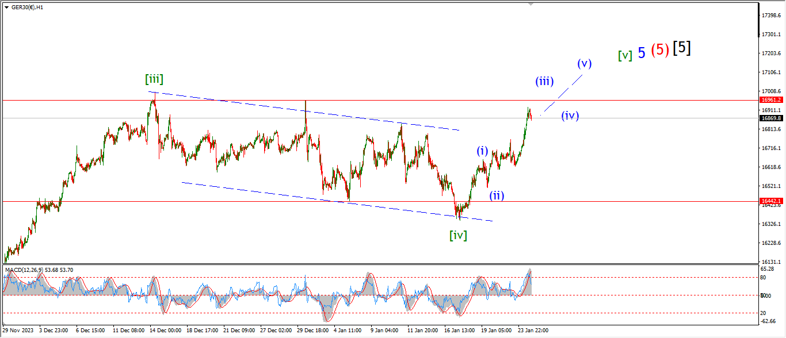Click the red (5) wave label
The image size is (786, 338).
tap(660, 50)
